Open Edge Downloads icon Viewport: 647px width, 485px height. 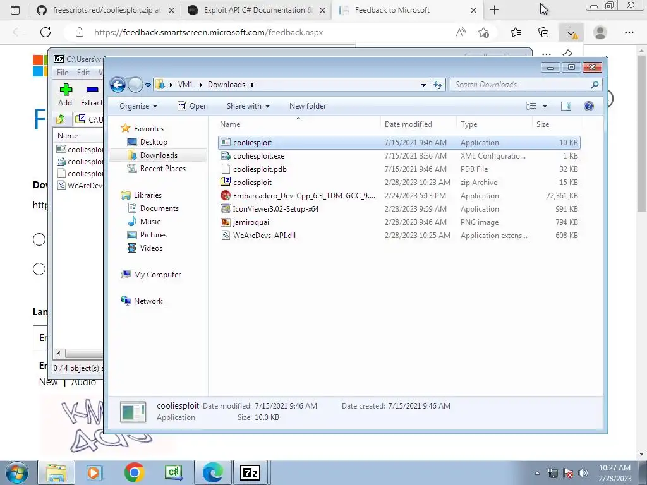571,32
